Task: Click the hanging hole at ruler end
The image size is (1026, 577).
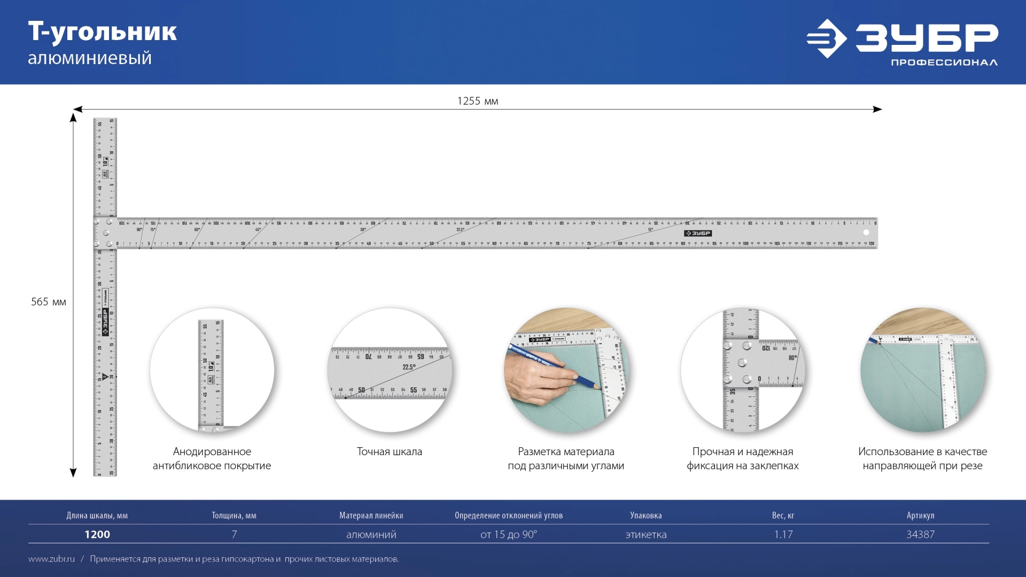Action: coord(866,232)
